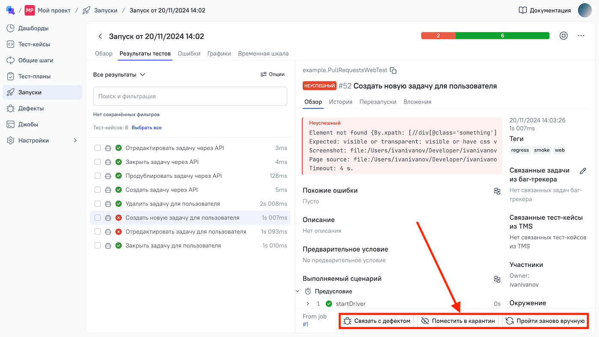Click the Связать с дефектом button

click(377, 321)
